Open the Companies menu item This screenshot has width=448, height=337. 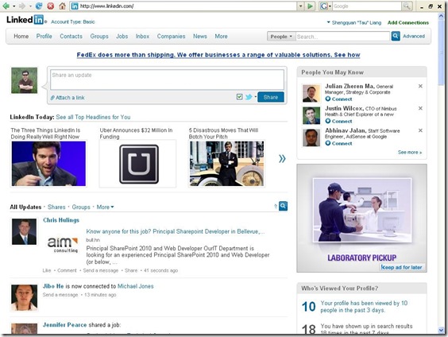171,37
